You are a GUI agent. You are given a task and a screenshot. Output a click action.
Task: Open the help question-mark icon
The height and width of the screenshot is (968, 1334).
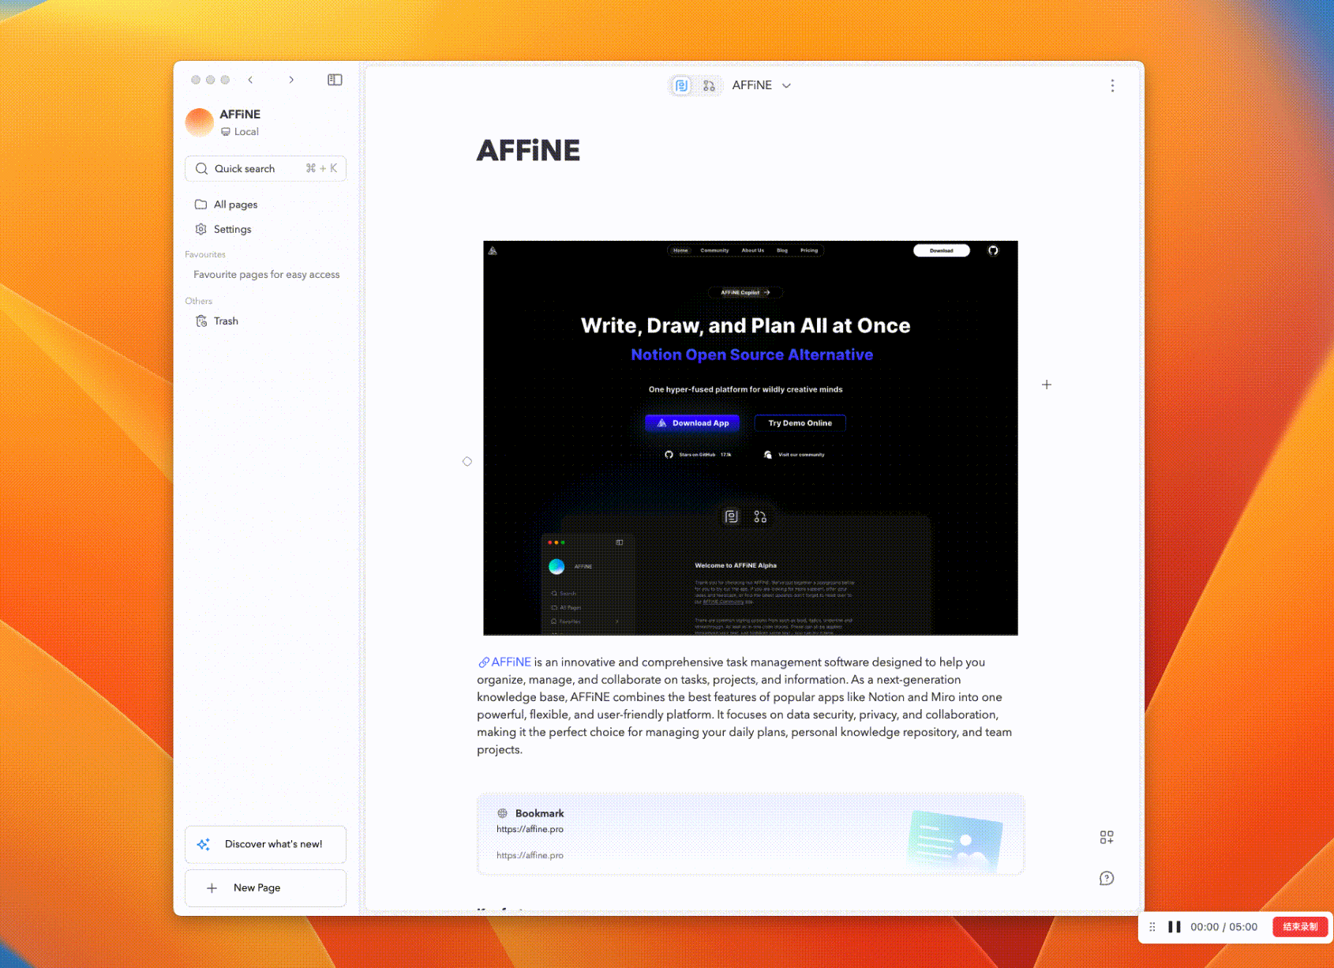pyautogui.click(x=1107, y=878)
